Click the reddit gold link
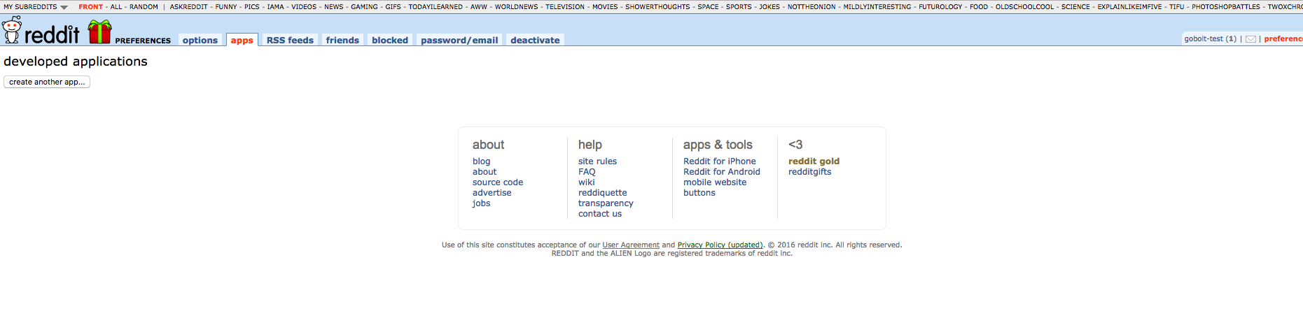The image size is (1303, 311). tap(814, 161)
